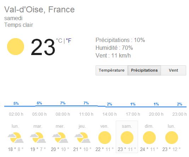Click the 'ven.' day label
The image size is (189, 157).
coord(104,126)
